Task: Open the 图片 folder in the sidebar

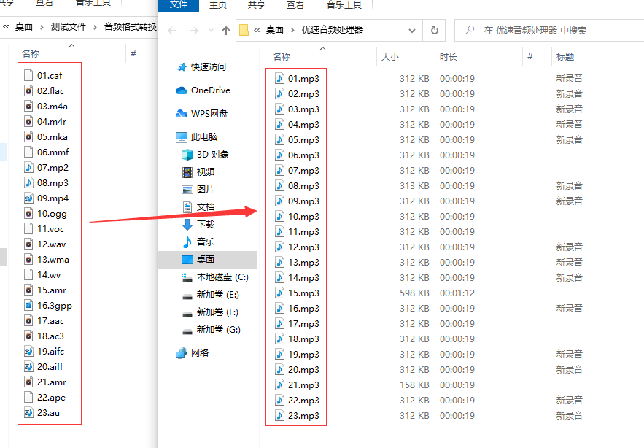Action: 204,189
